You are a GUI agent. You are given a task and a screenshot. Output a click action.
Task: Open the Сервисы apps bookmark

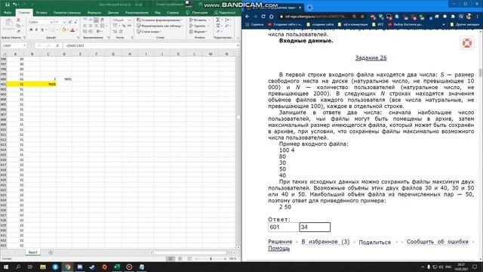tap(255, 24)
